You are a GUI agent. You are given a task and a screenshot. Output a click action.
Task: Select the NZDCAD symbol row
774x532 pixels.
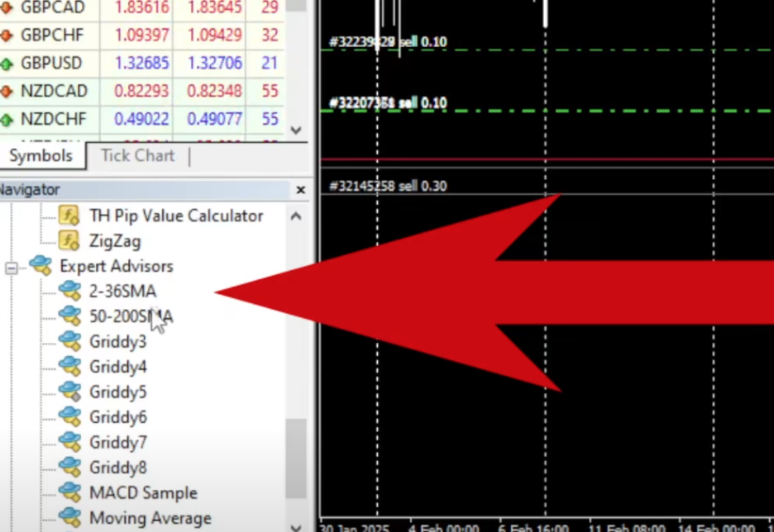click(142, 91)
